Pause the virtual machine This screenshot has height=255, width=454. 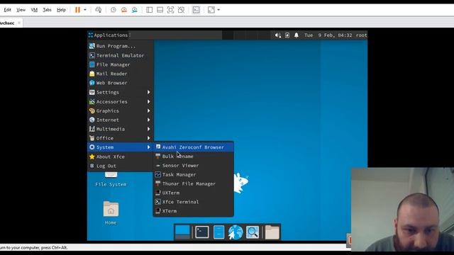coord(77,10)
